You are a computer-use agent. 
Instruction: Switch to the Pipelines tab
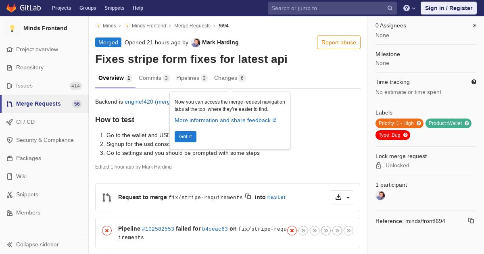(192, 78)
